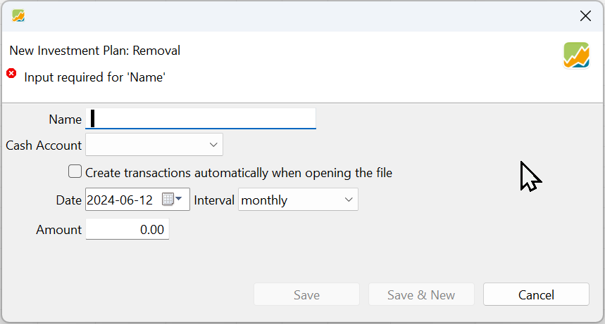Click the red error icon beside the message
The height and width of the screenshot is (324, 605).
pyautogui.click(x=11, y=73)
